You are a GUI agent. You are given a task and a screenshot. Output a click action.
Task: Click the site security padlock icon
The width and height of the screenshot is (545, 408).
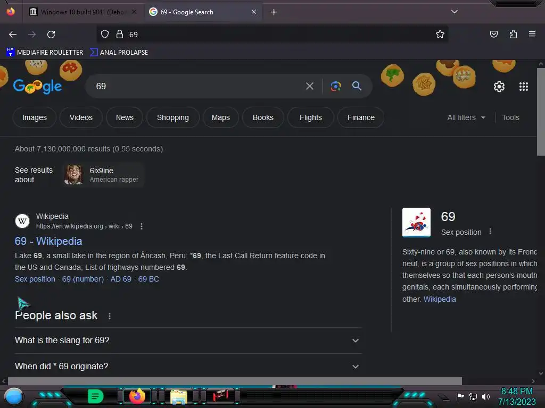click(120, 35)
